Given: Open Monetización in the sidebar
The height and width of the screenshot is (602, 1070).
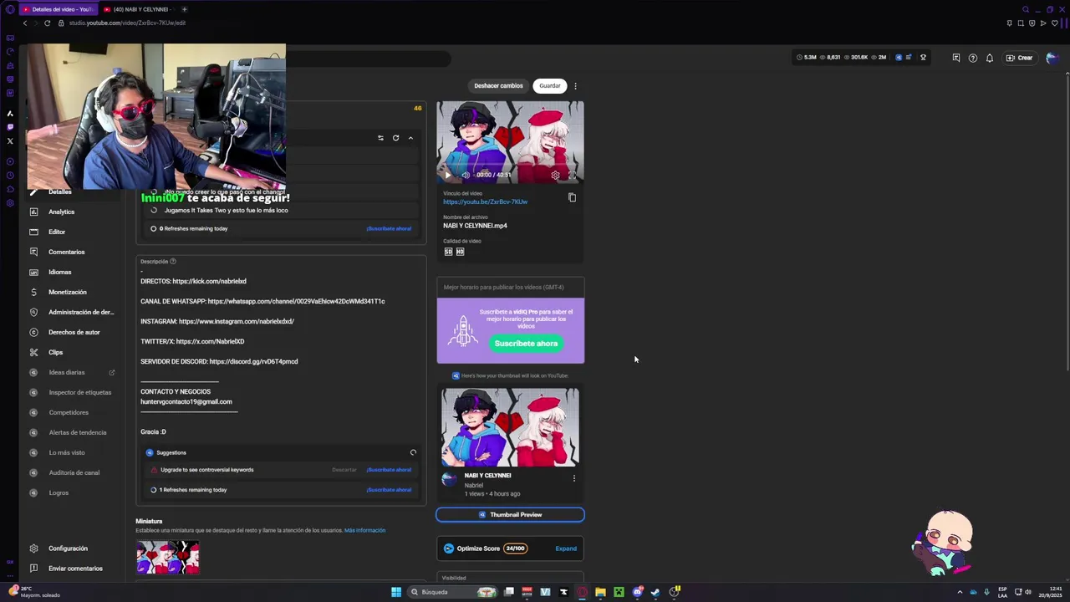Looking at the screenshot, I should [x=67, y=292].
